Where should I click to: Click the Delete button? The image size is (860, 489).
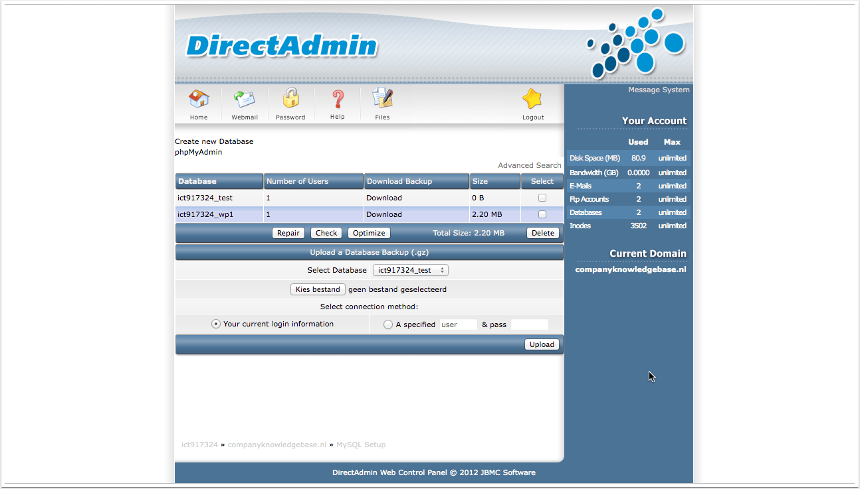[543, 233]
